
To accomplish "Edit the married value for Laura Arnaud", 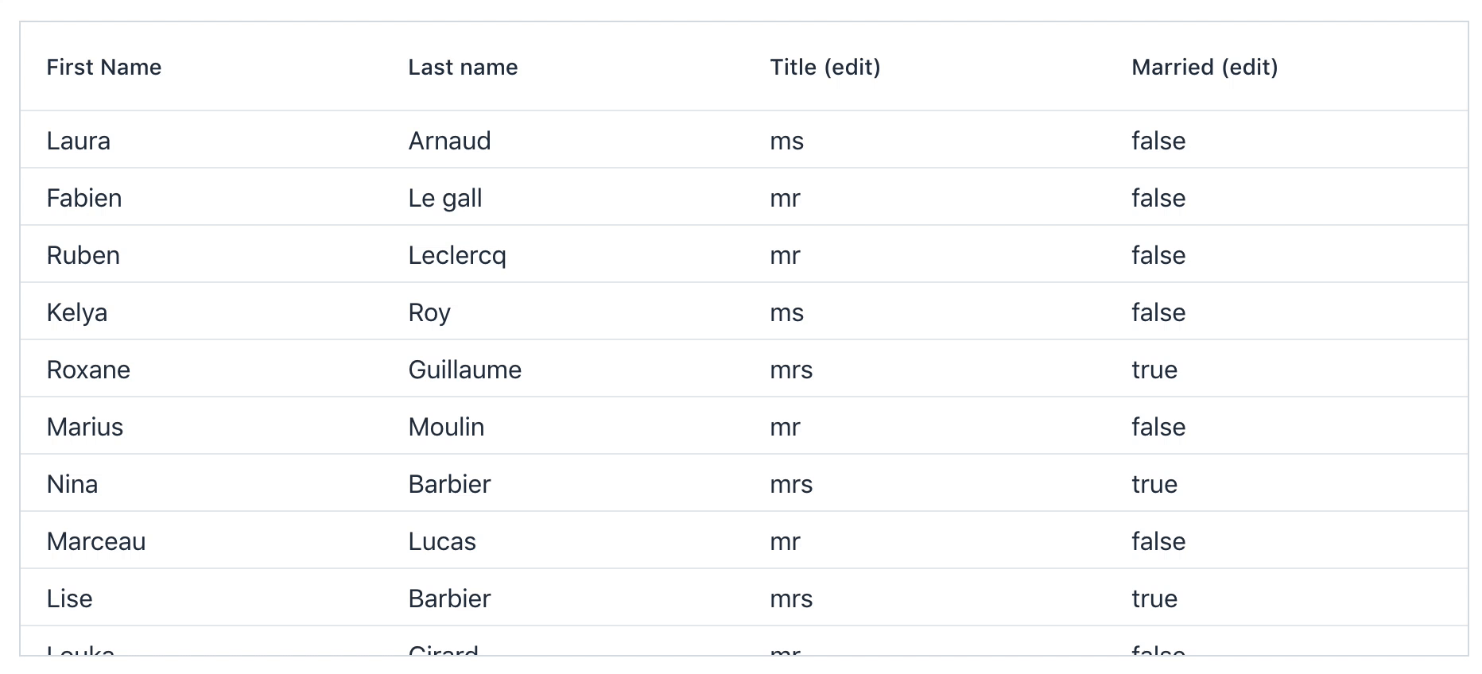I will [1158, 141].
